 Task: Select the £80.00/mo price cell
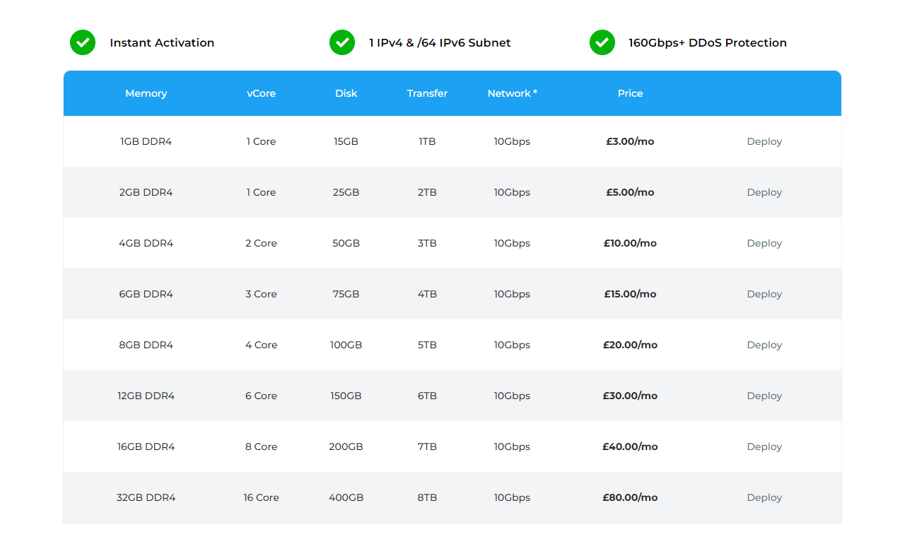(x=630, y=497)
